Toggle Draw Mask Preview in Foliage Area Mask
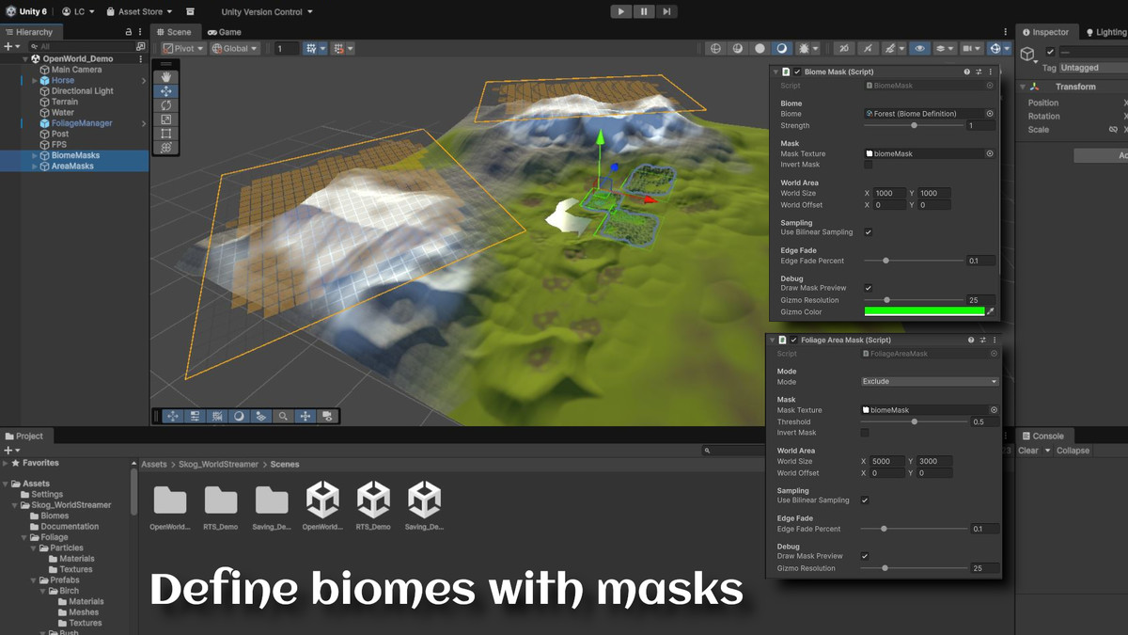The image size is (1128, 635). (x=865, y=556)
